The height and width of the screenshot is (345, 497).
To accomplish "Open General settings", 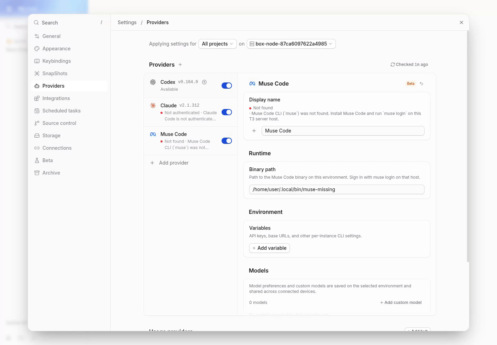I will click(69, 36).
